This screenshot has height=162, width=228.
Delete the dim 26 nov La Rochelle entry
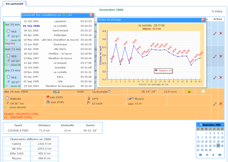(221, 104)
